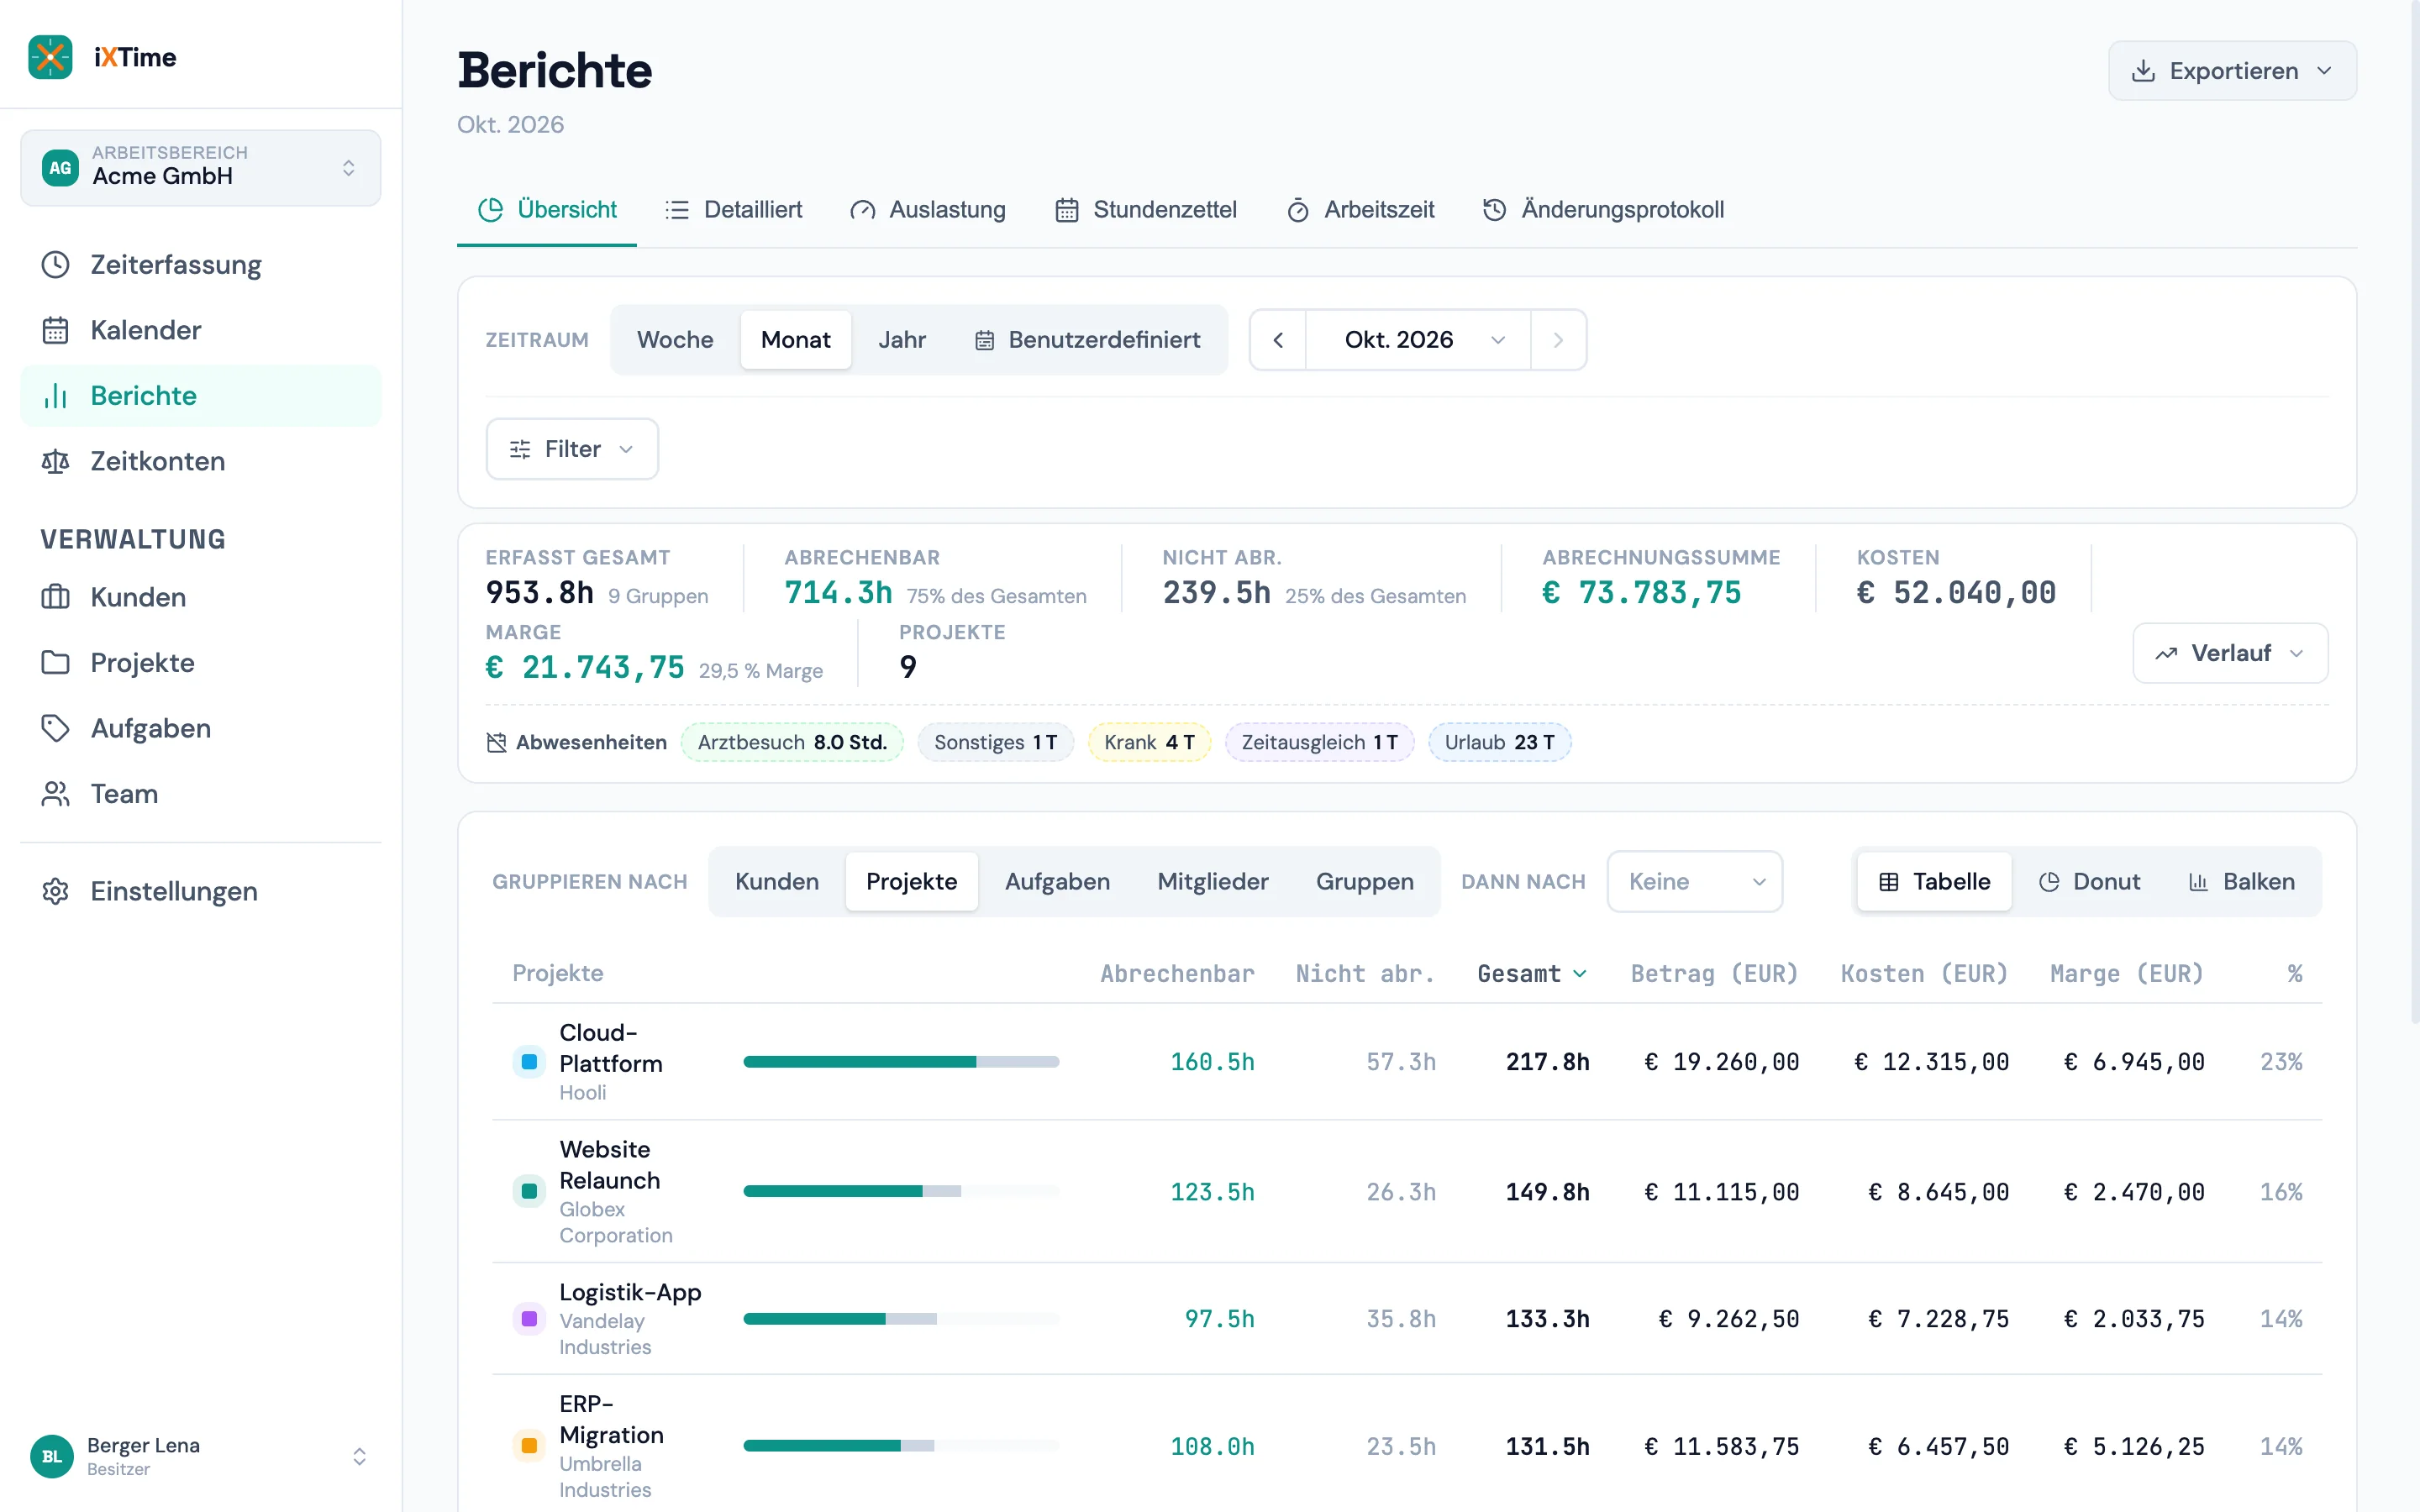Open the Stundenzettel tab
This screenshot has height=1512, width=2420.
coord(1146,210)
